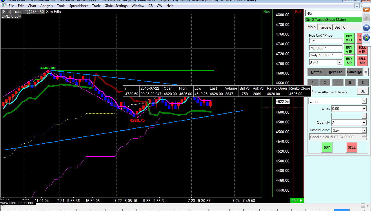
Task: Click the horizontal scrollbar thumb at bottom right
Action: click(x=363, y=206)
